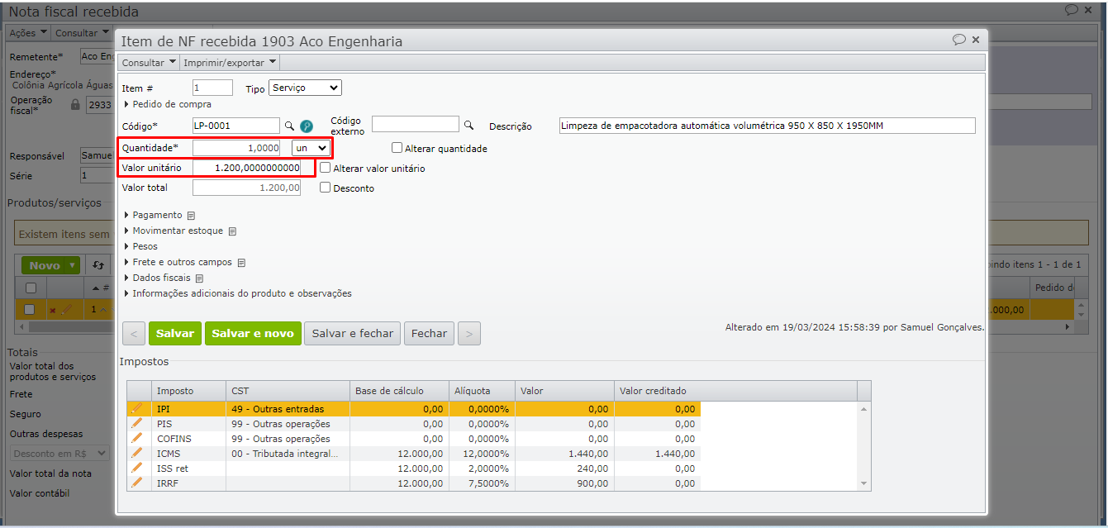Edit item pencil in background products list
The image size is (1108, 528).
pos(66,309)
